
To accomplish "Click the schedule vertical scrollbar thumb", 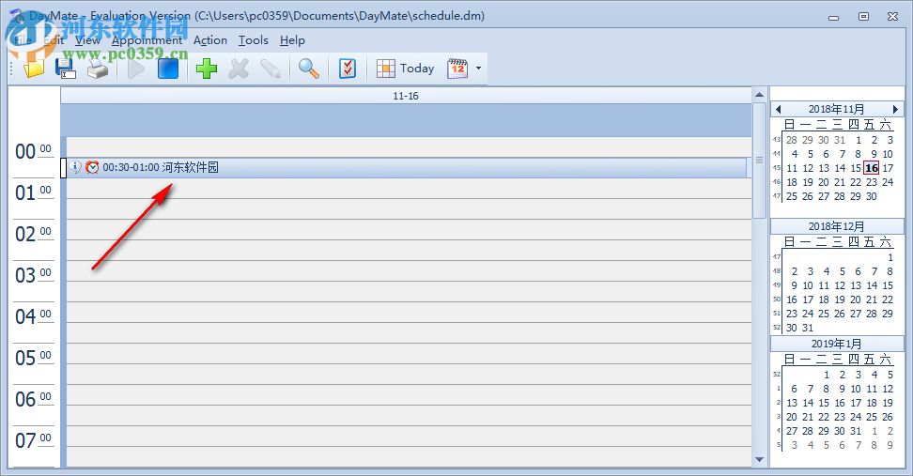I will pyautogui.click(x=759, y=161).
